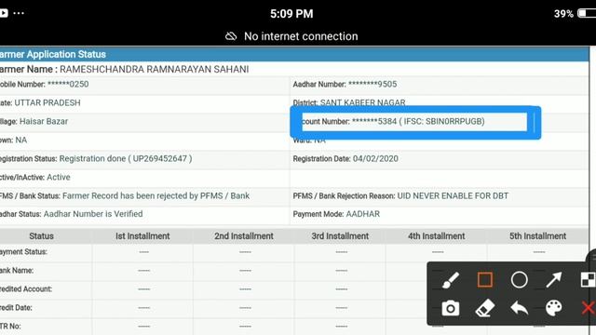
Task: Tap the Bank Name row label
Action: point(17,271)
